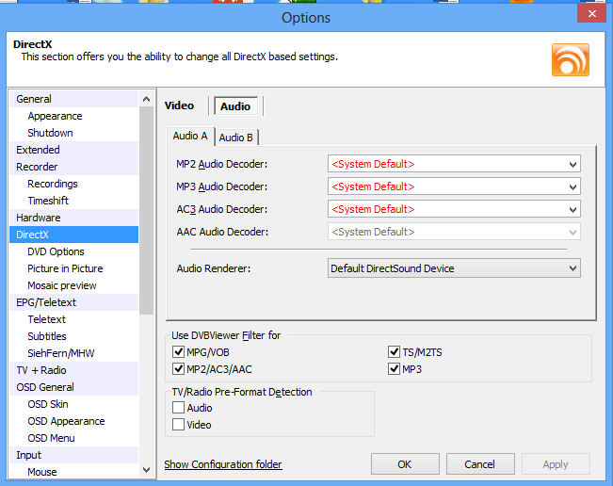Click the Apply button
The image size is (613, 486).
(556, 464)
